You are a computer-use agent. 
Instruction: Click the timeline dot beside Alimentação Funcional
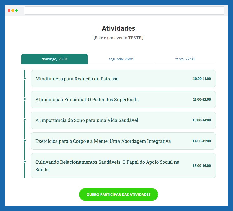click(x=25, y=99)
